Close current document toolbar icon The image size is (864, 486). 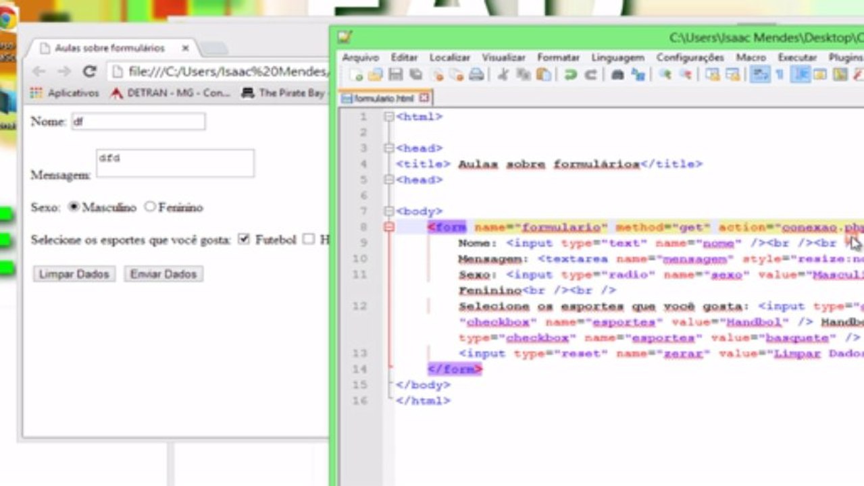coord(438,74)
